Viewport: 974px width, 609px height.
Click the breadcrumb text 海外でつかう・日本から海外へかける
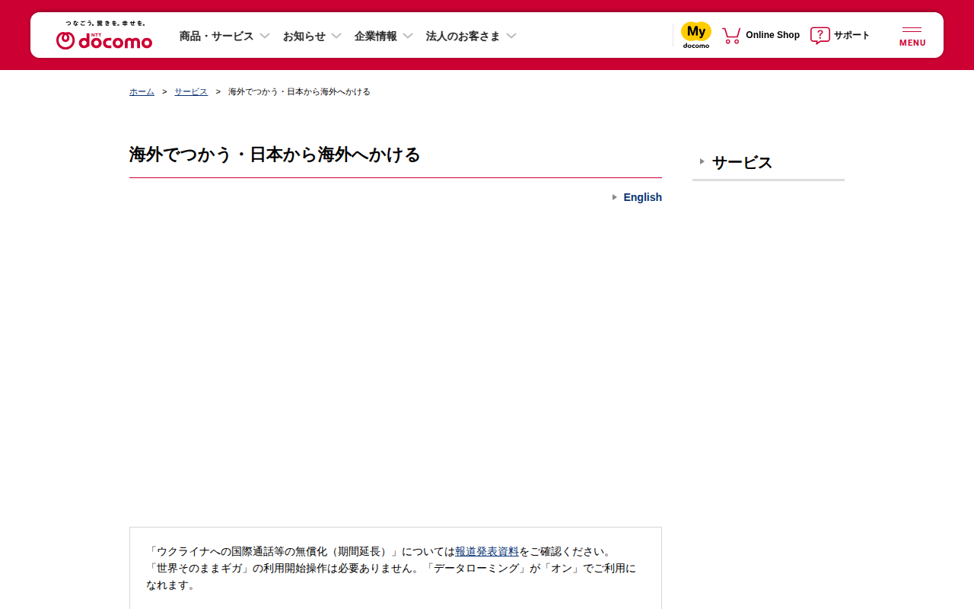pyautogui.click(x=299, y=91)
